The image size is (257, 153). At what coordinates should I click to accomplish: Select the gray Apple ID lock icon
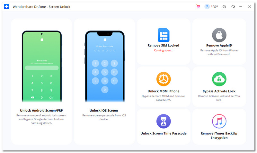pos(219,35)
